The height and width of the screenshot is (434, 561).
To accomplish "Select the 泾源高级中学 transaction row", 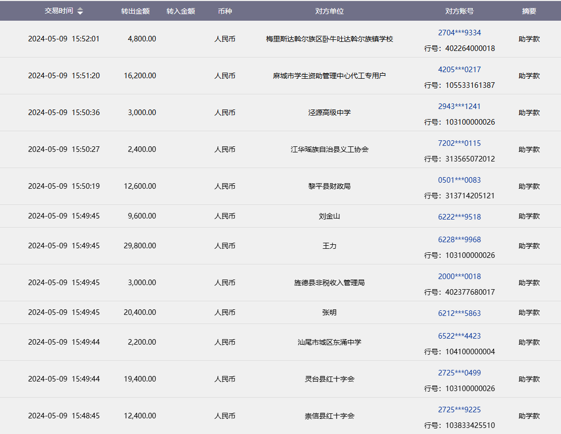I will (x=329, y=113).
